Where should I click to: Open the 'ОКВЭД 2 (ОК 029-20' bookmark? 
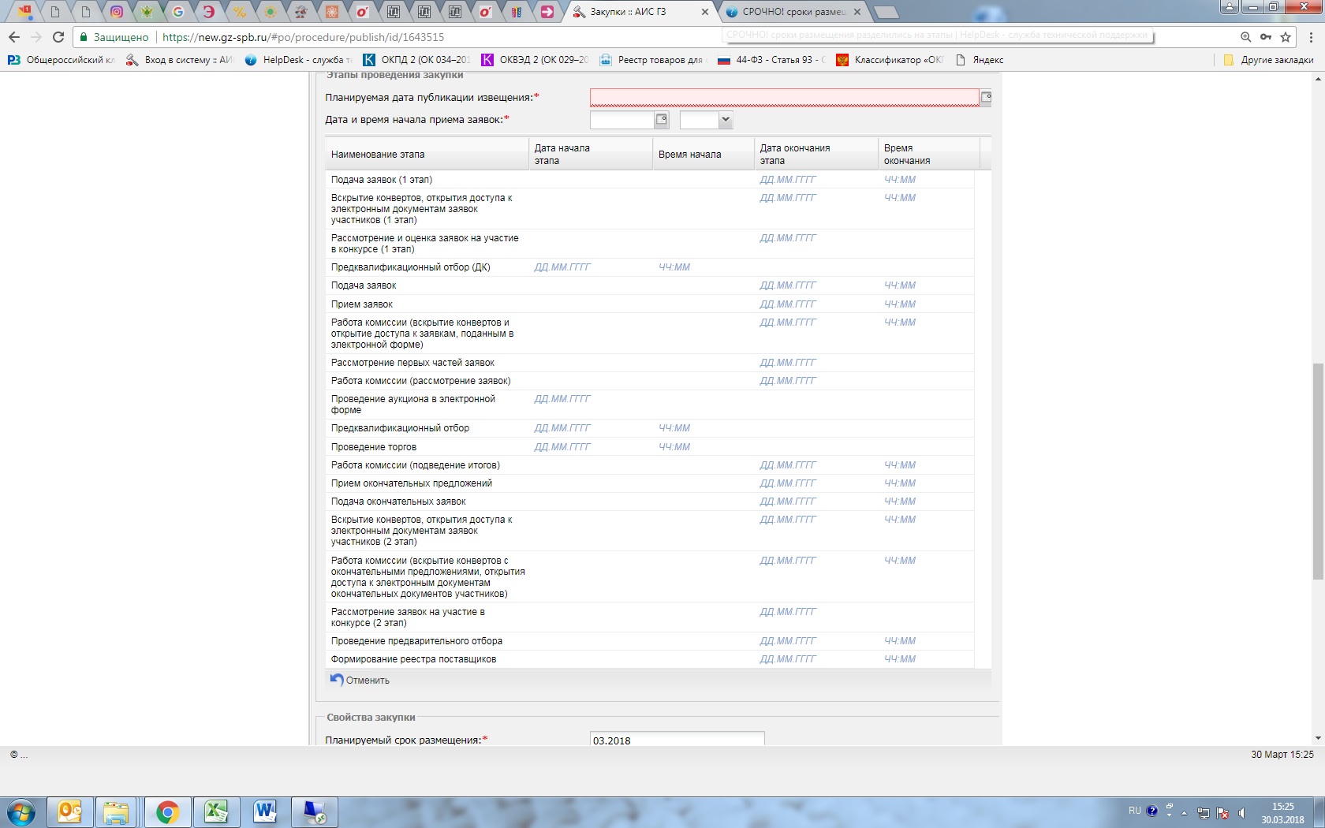point(535,60)
